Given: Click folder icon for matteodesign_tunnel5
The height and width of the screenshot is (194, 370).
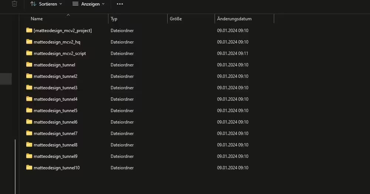Looking at the screenshot, I should 29,110.
